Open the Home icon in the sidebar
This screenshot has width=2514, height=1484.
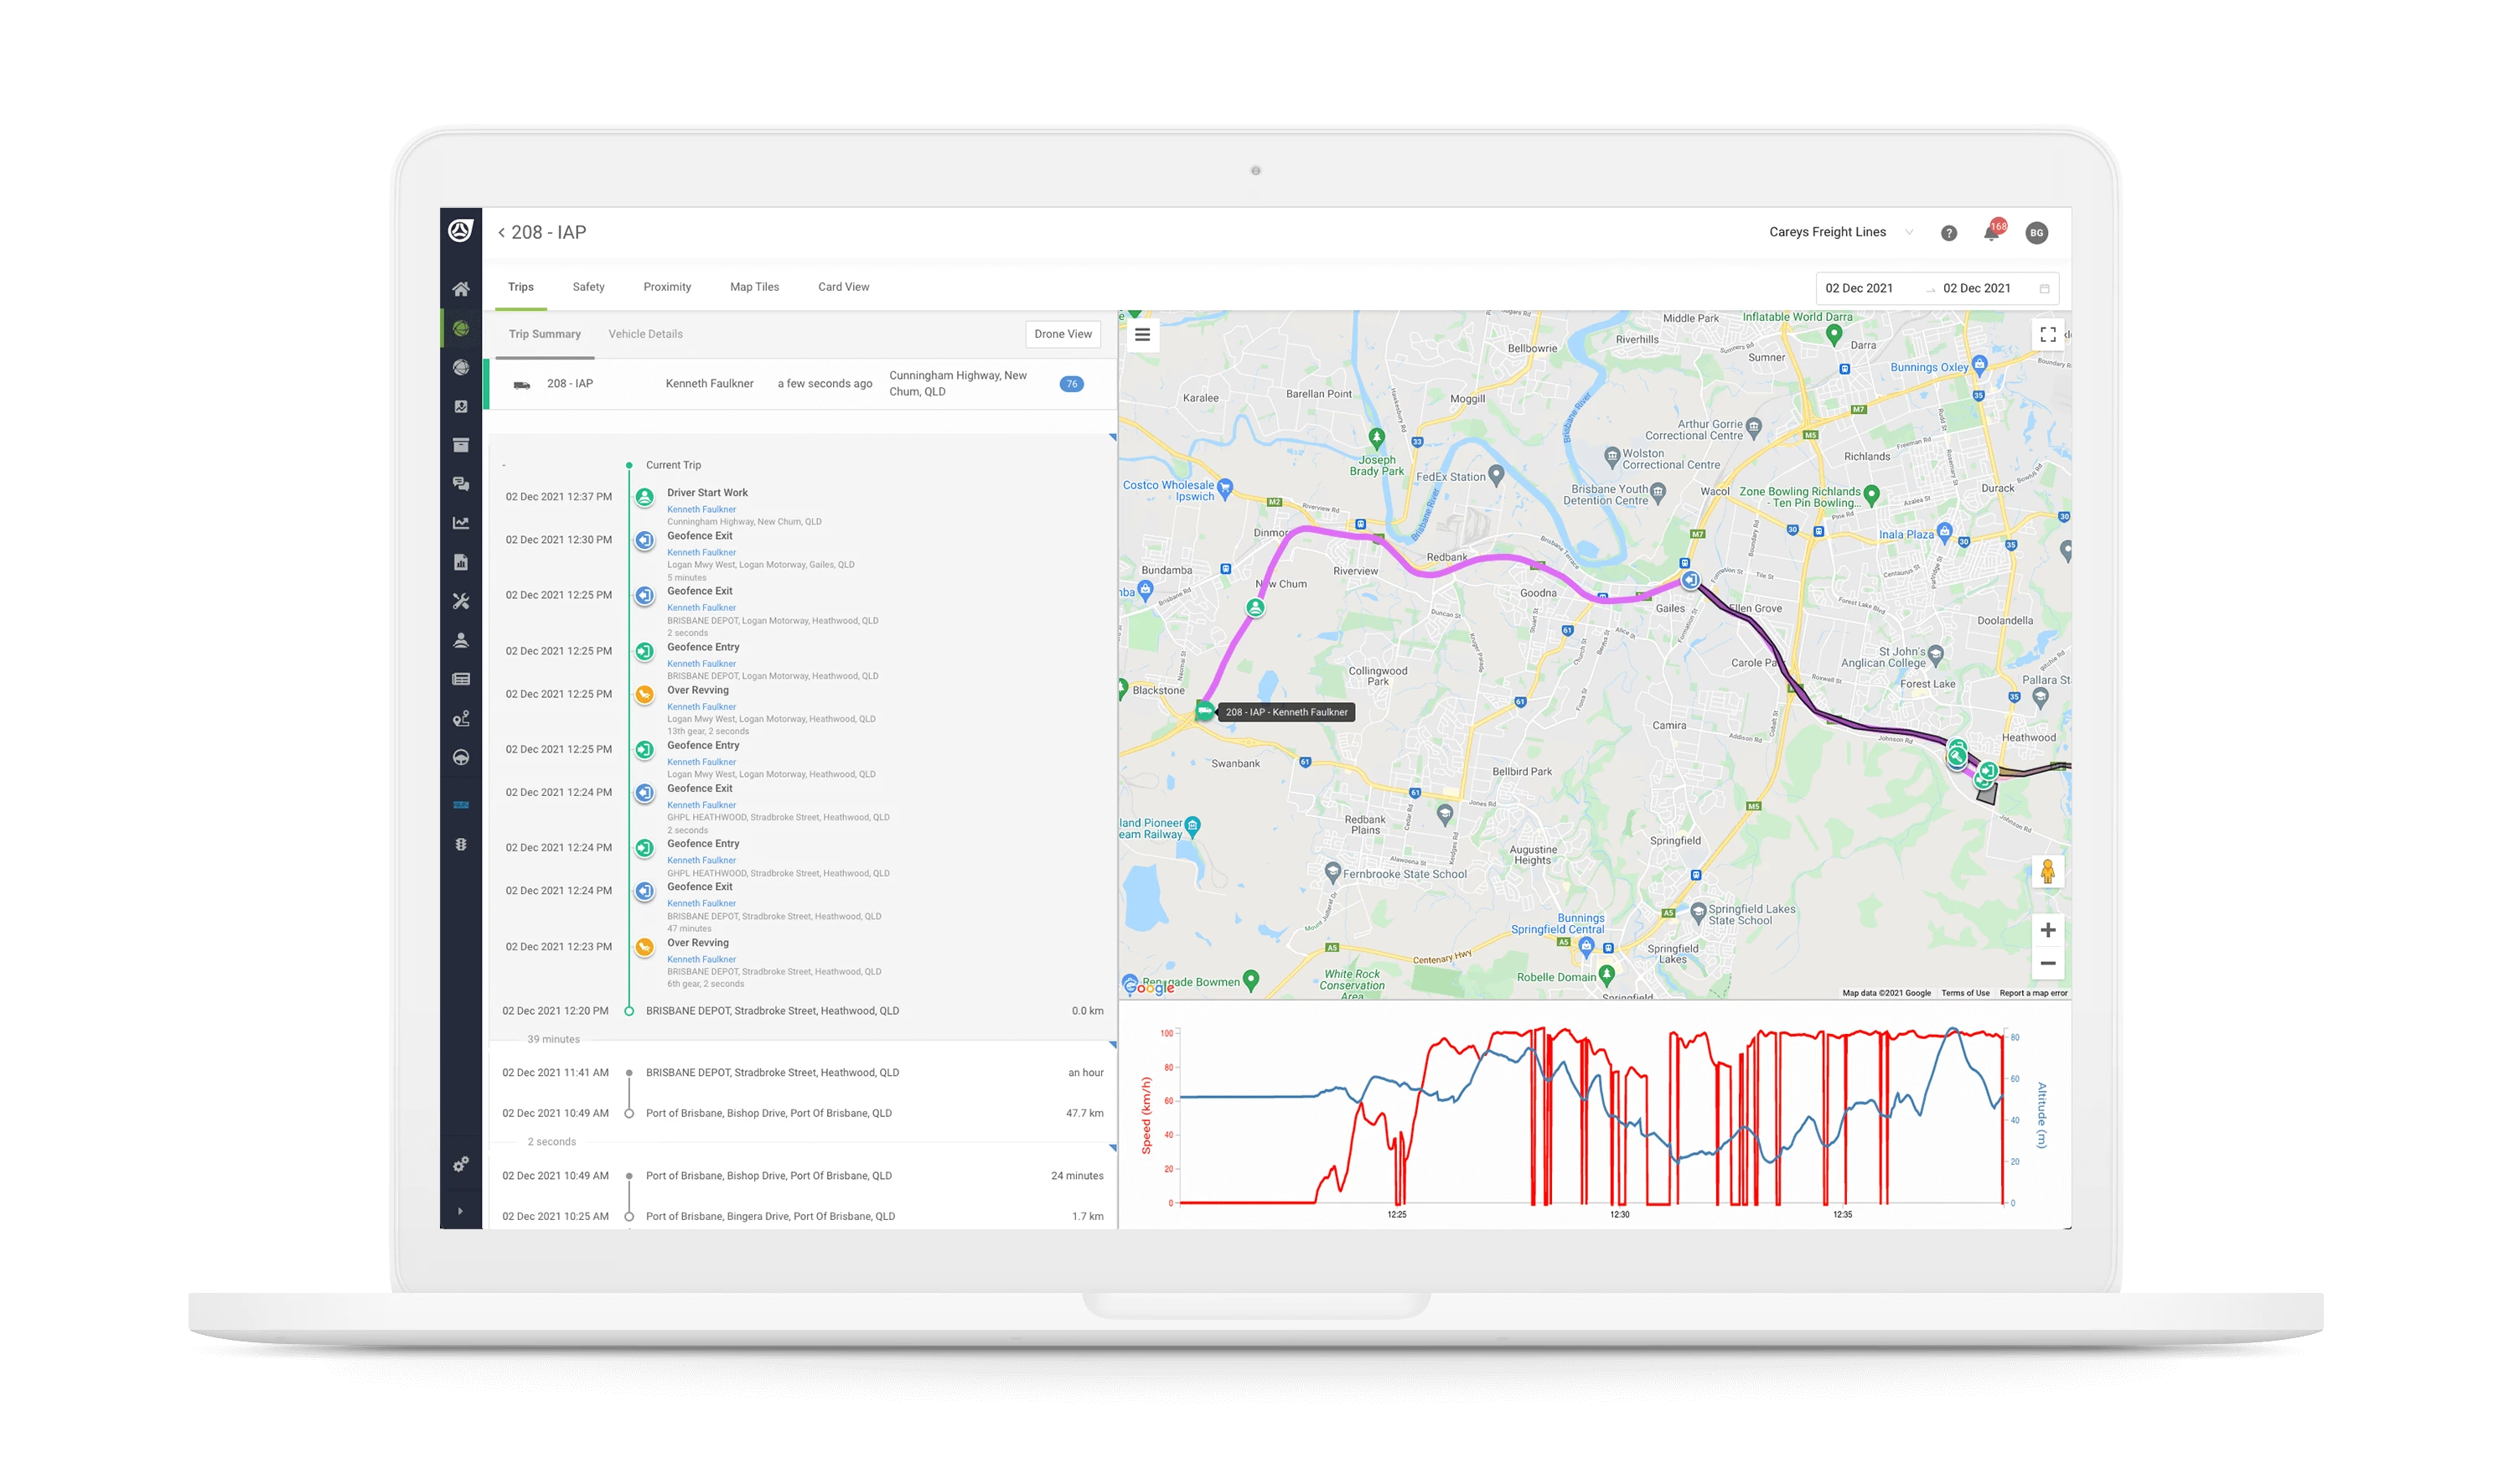pos(460,289)
